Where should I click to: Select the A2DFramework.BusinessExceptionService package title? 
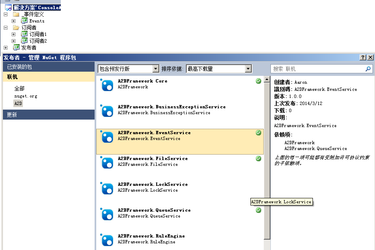point(172,107)
